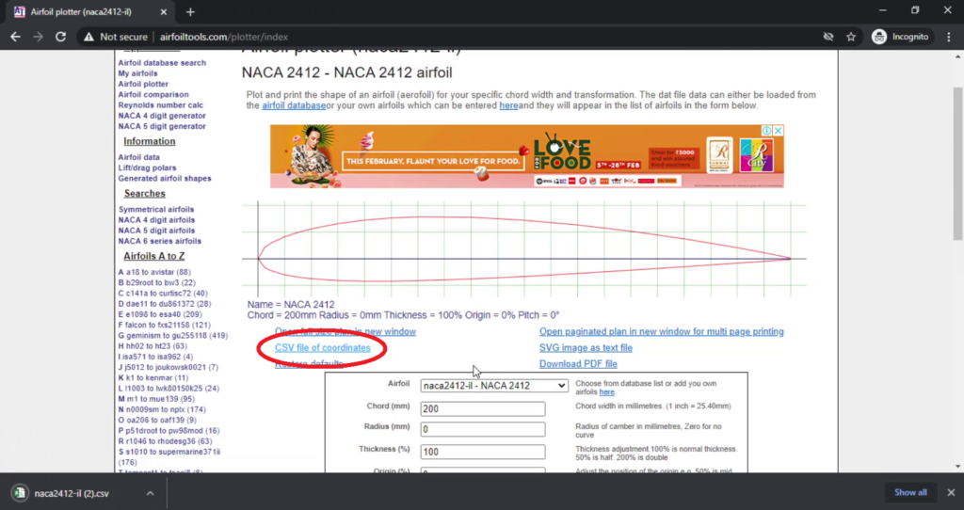Image resolution: width=964 pixels, height=510 pixels.
Task: Open NACA 5 digit airfoils search
Action: tap(157, 231)
